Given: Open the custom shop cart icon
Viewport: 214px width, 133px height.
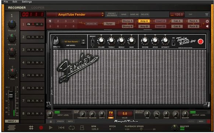Looking at the screenshot, I should point(207,14).
